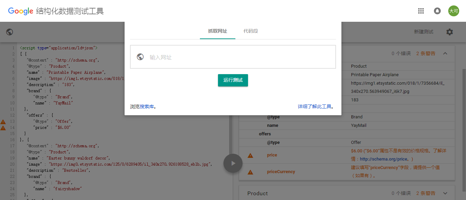Click the 新建测试 button
Screen dimensions: 466x200
point(423,32)
